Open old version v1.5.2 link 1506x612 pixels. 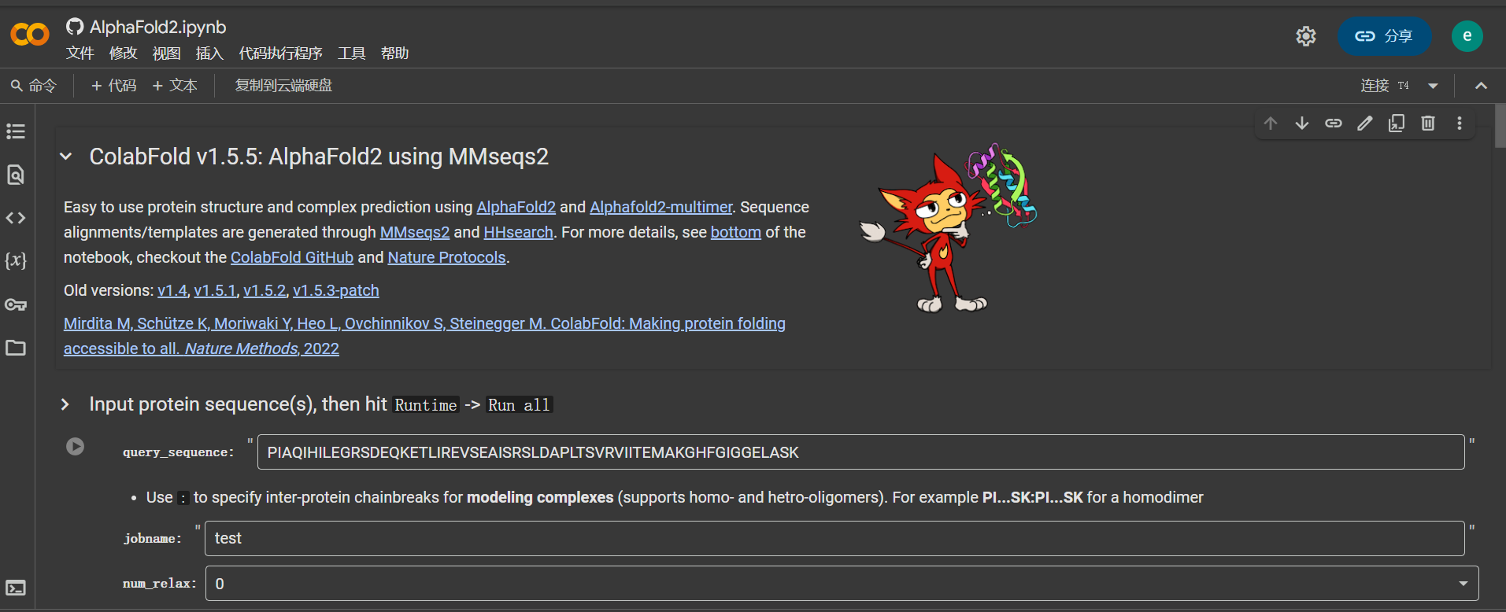pyautogui.click(x=265, y=290)
